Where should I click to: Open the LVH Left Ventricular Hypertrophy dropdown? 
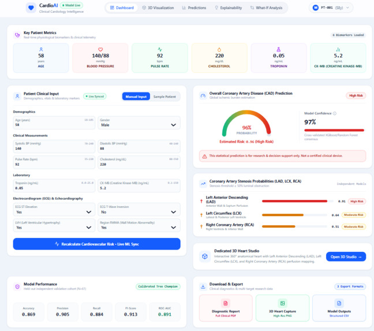coord(54,225)
